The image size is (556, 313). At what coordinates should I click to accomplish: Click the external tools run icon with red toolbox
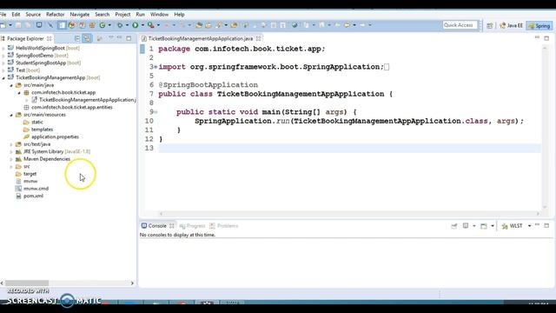coord(150,25)
